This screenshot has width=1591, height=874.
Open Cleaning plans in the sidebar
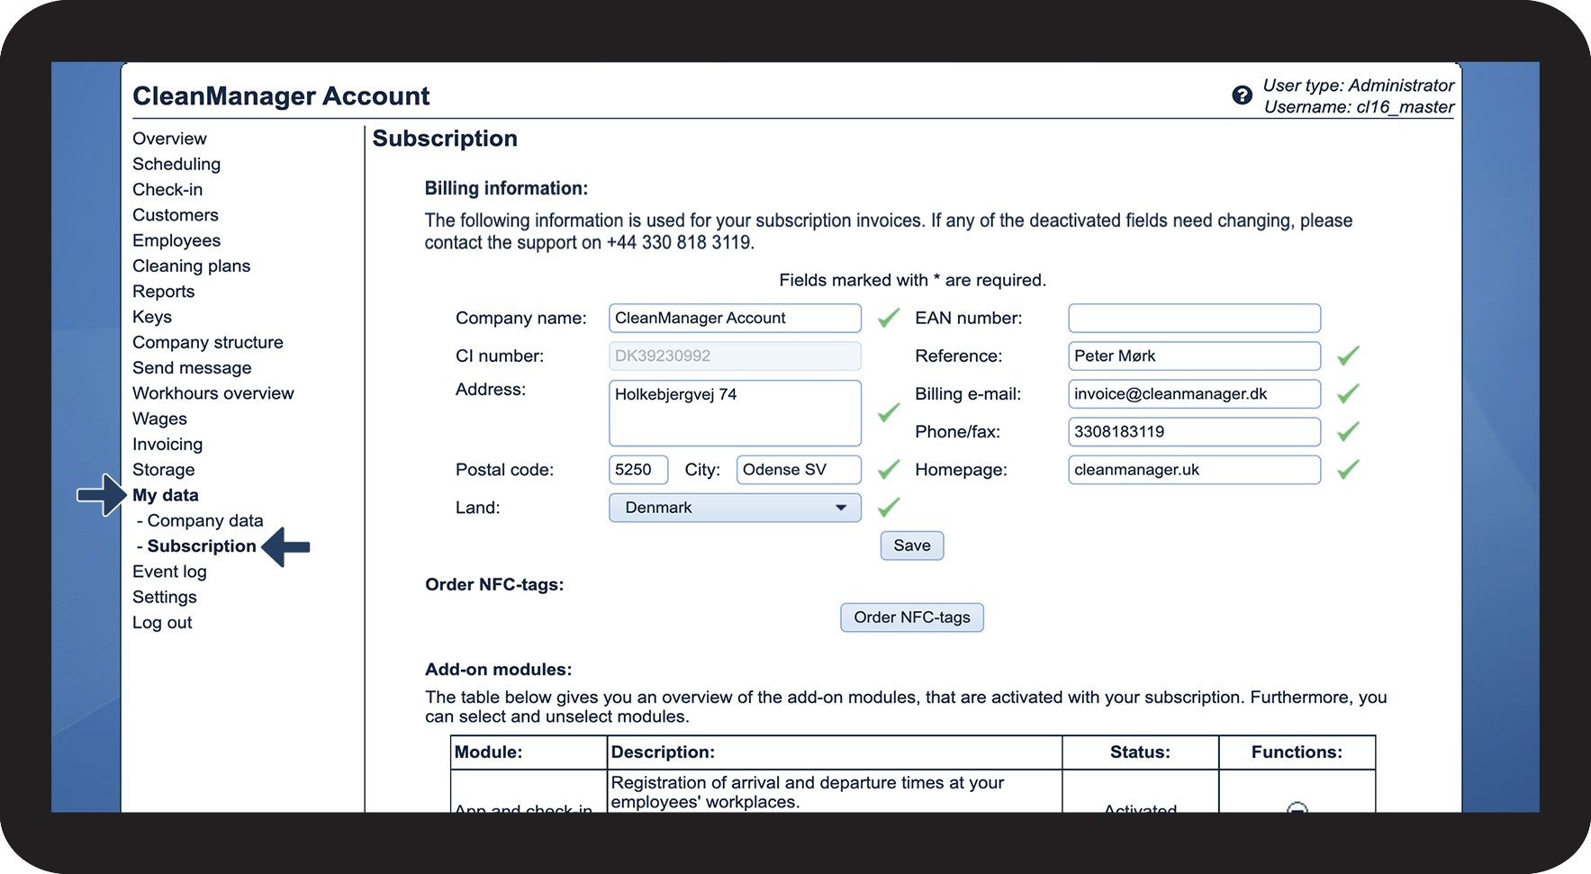point(191,266)
